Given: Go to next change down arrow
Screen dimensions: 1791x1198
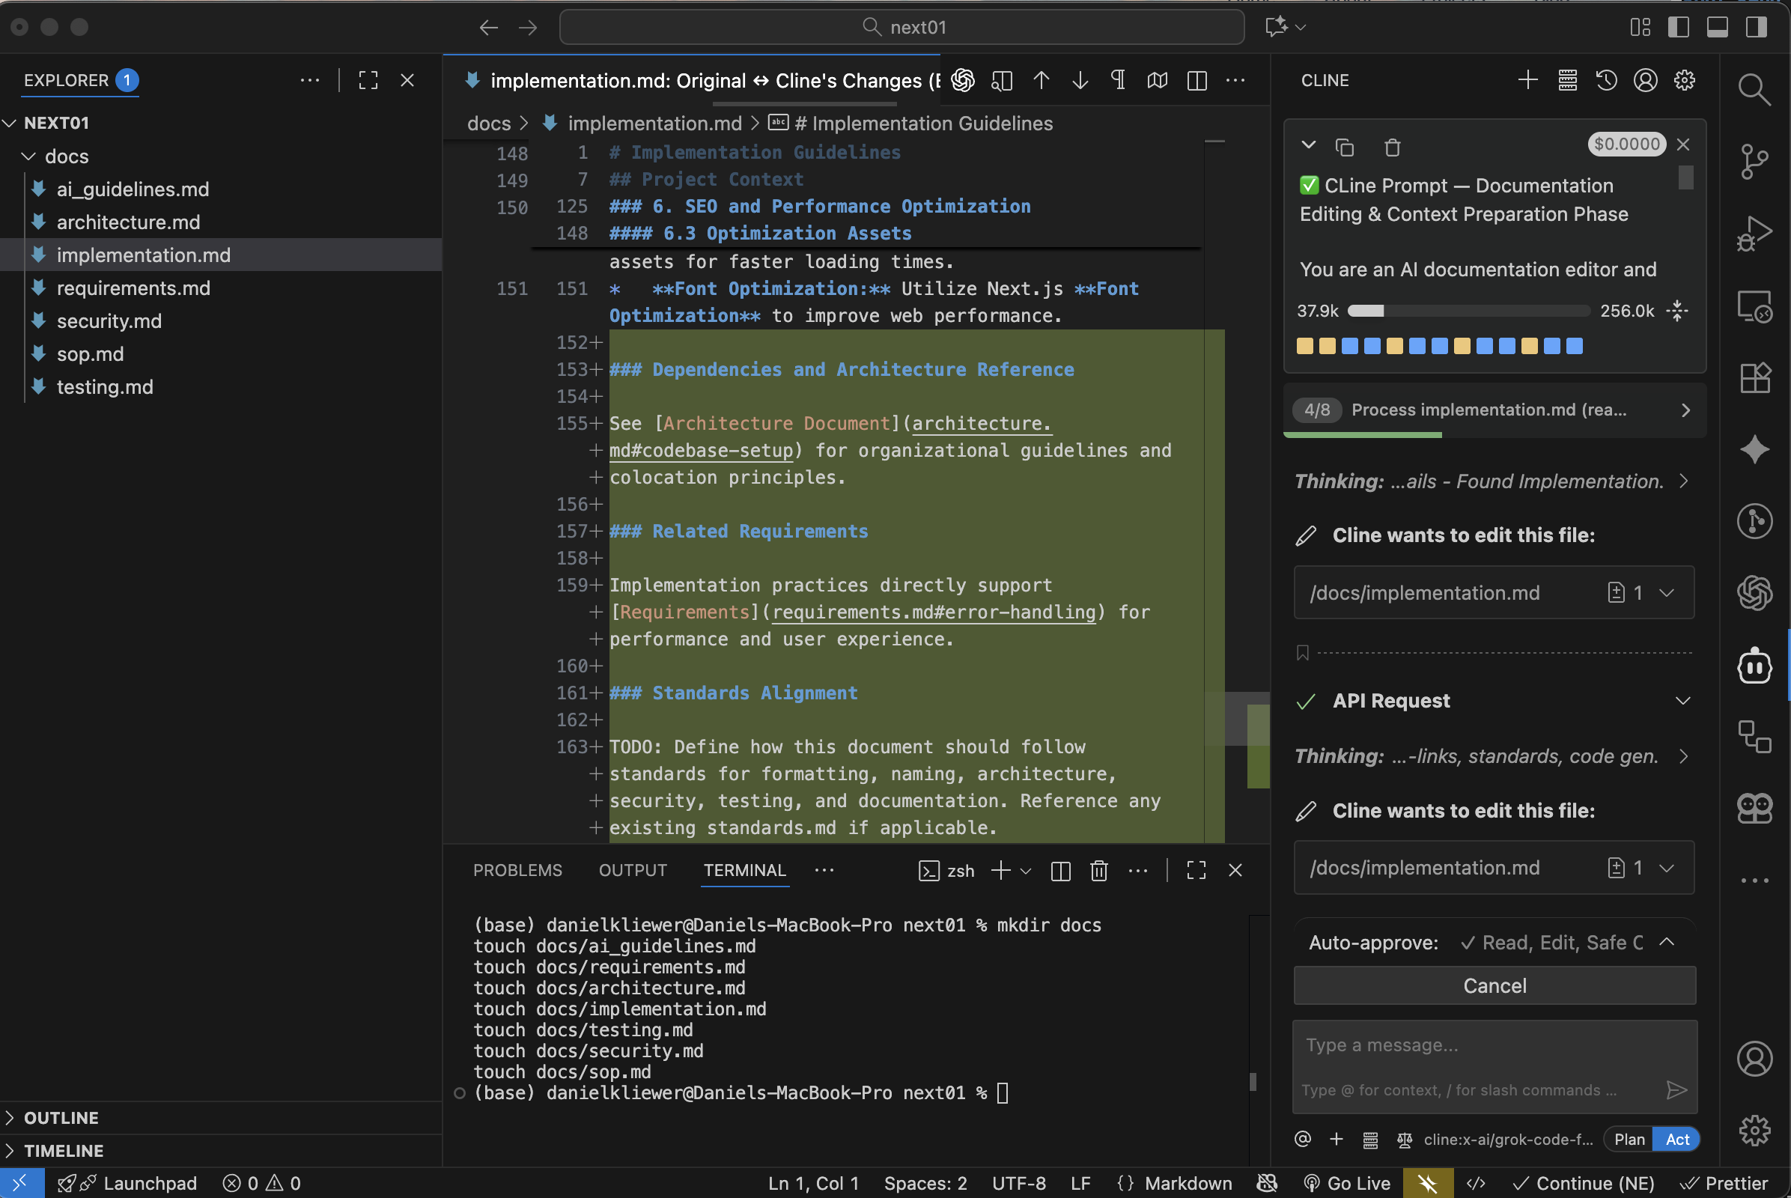Looking at the screenshot, I should click(x=1080, y=80).
